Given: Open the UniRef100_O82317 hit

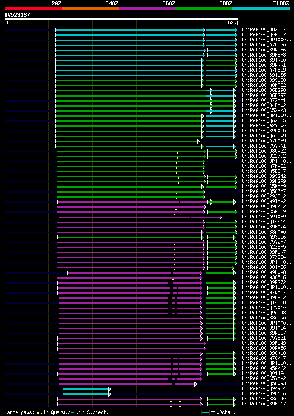Looking at the screenshot, I should 264,30.
